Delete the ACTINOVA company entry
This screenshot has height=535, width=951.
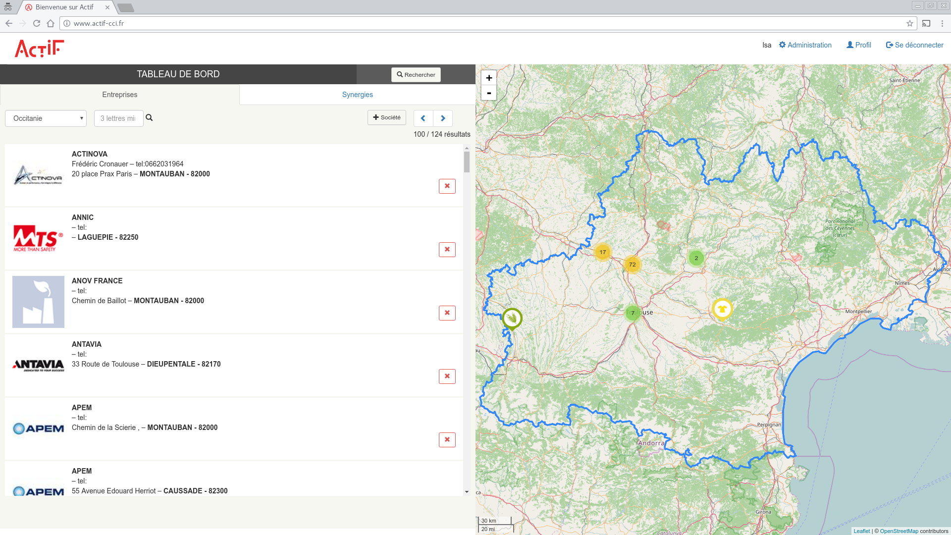[447, 186]
